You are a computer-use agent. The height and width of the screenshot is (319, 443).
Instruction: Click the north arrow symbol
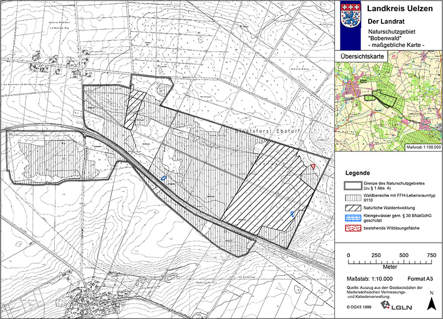point(431,302)
